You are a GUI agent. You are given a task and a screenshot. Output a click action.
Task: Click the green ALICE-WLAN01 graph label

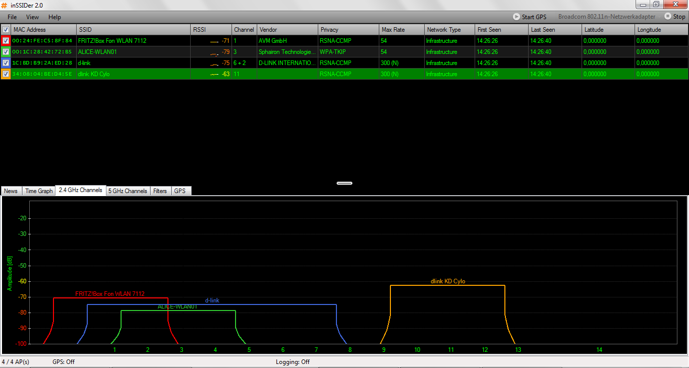click(x=178, y=306)
